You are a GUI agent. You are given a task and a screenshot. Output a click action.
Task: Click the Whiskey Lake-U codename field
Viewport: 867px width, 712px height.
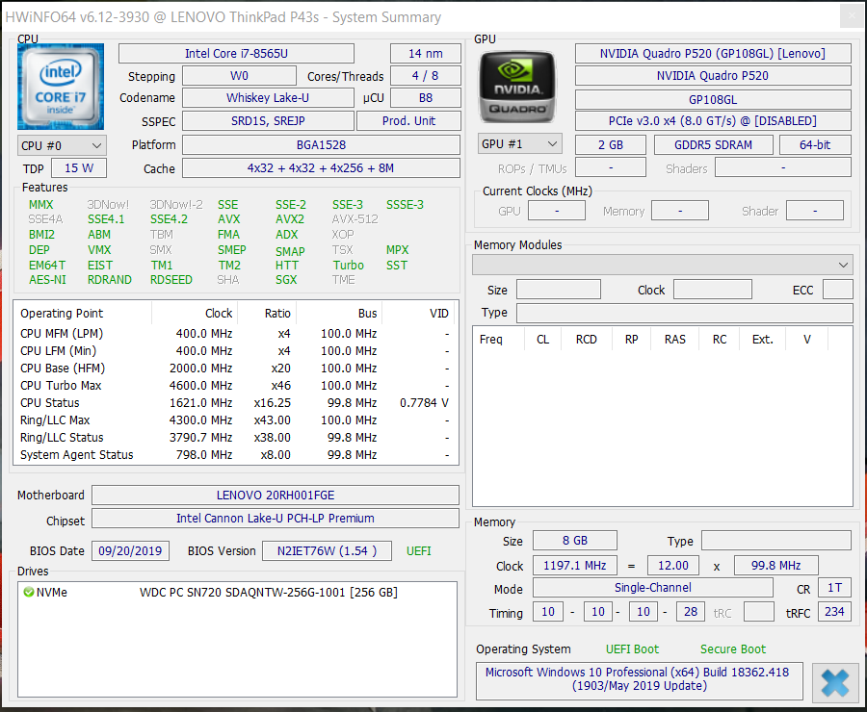[268, 98]
